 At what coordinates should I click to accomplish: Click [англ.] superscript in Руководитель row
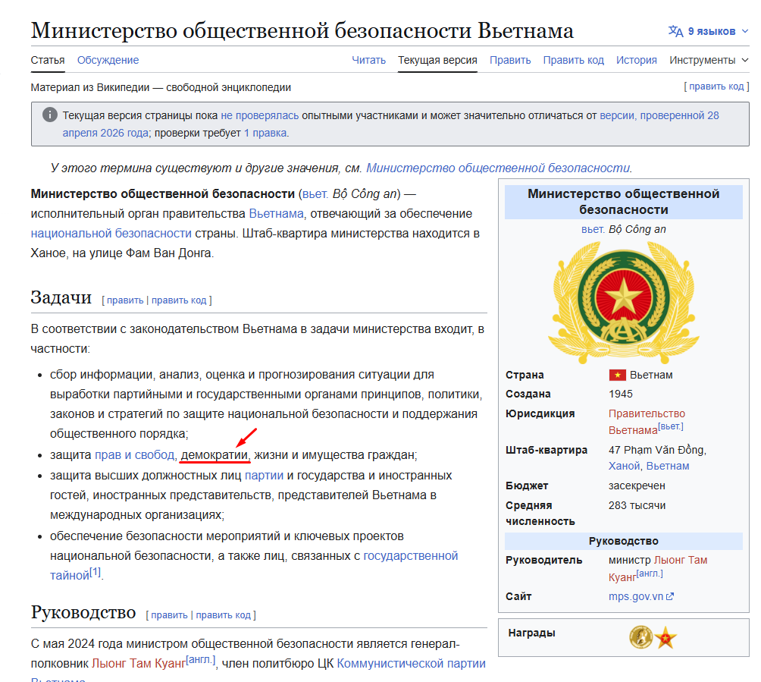(650, 574)
